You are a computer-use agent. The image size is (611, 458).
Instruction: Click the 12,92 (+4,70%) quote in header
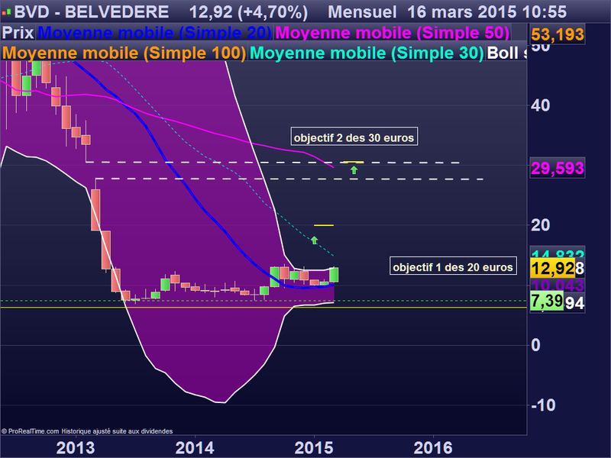(x=248, y=12)
